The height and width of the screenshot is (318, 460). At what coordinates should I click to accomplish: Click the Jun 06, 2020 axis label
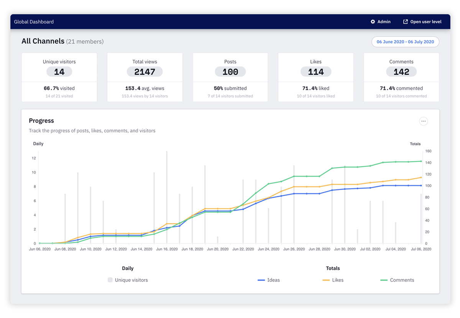(x=40, y=249)
